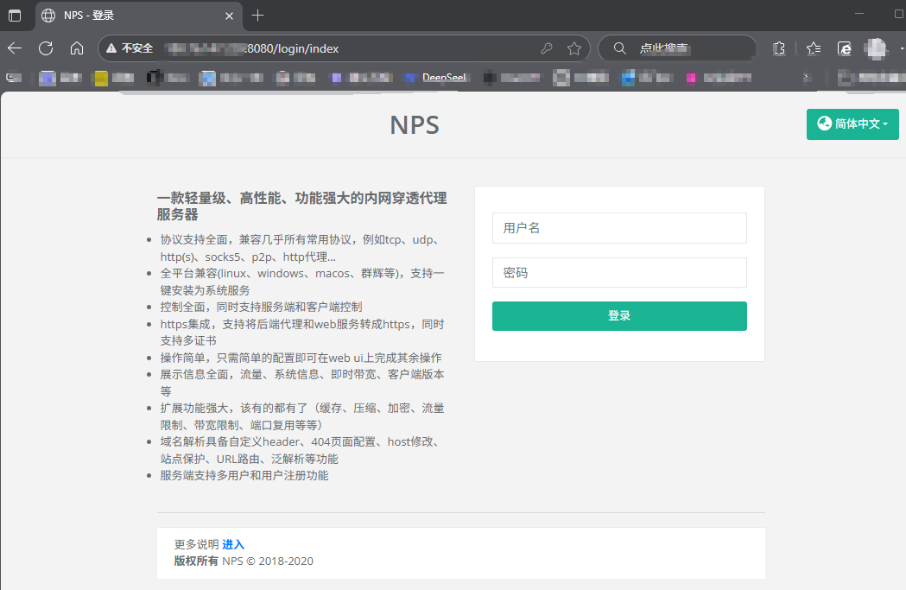The image size is (906, 590).
Task: Click the 版权所有 NPS © 2018-2020 text
Action: 244,561
